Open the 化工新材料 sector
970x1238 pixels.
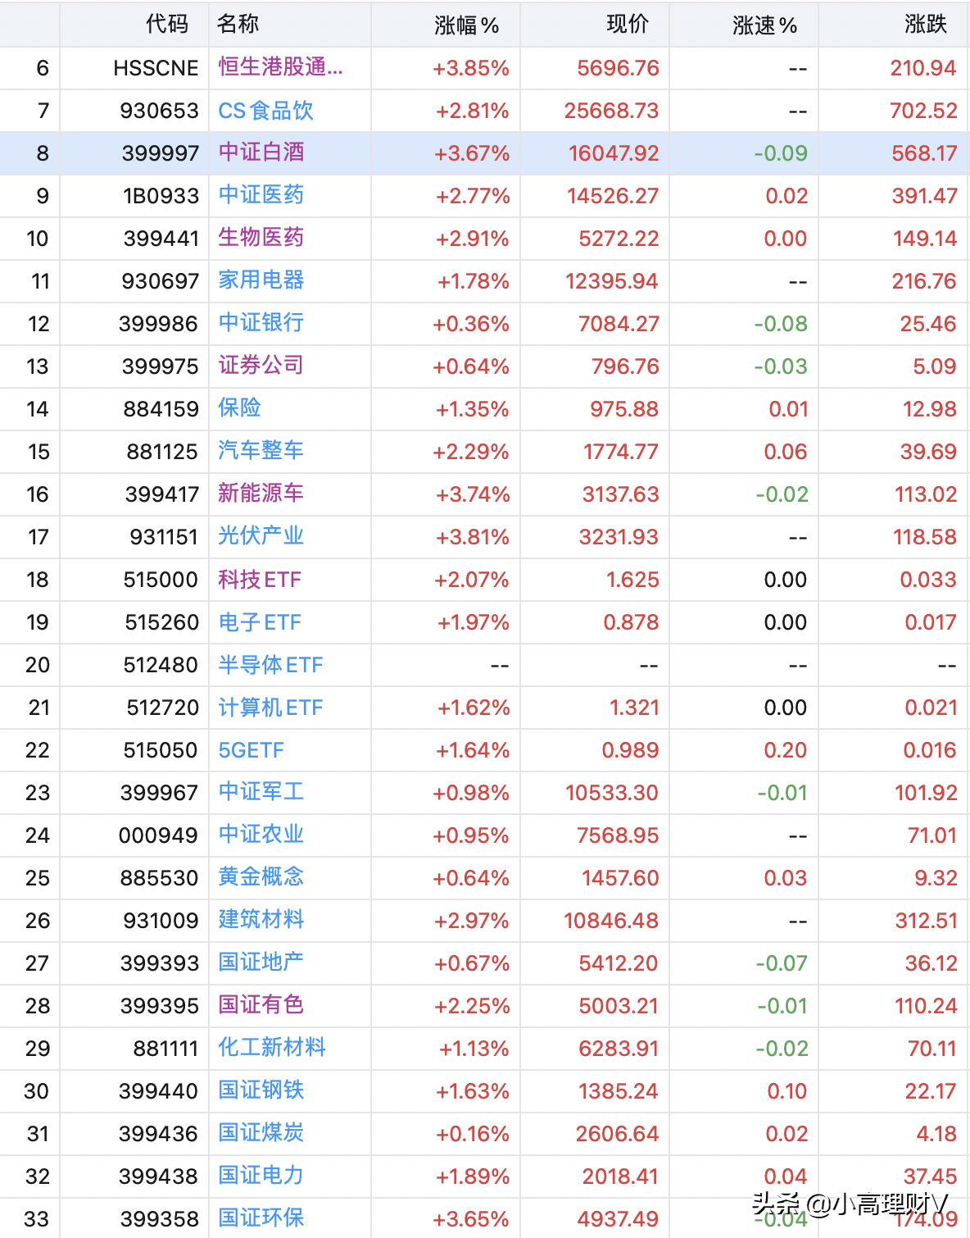[272, 1048]
